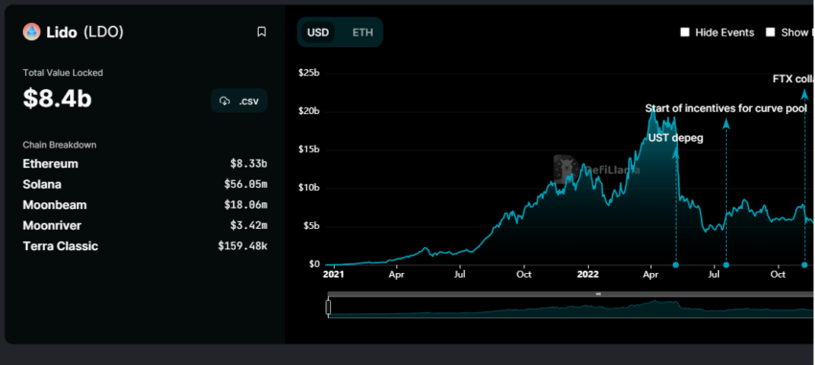Click the $15b y-axis label

(x=309, y=150)
